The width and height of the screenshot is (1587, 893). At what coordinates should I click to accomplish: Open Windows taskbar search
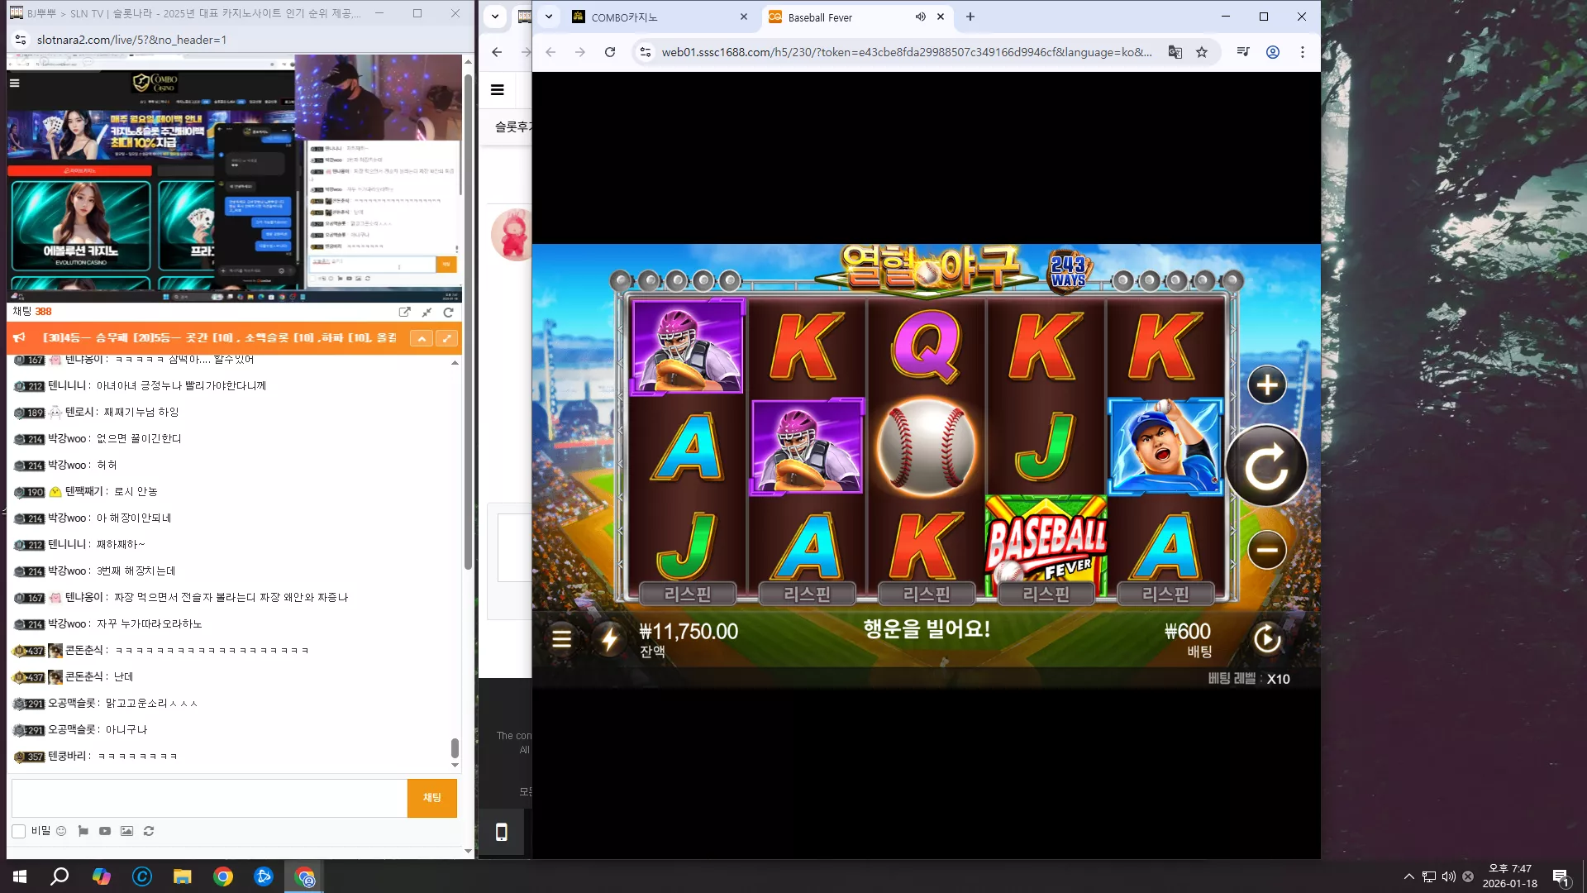60,876
